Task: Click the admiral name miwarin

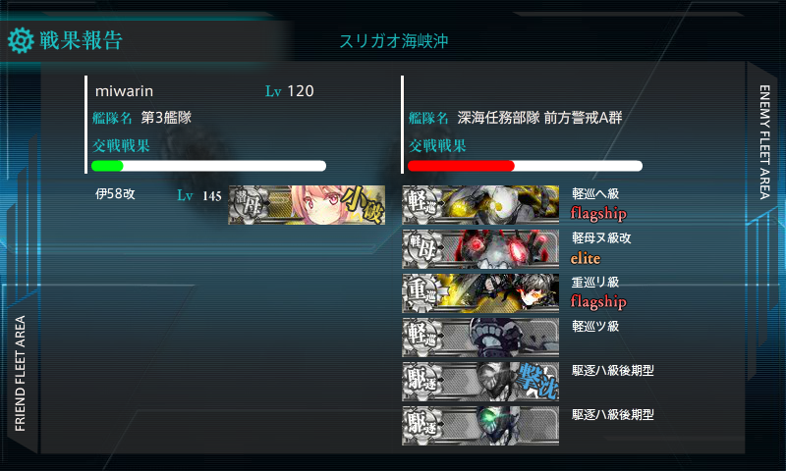Action: (x=125, y=91)
